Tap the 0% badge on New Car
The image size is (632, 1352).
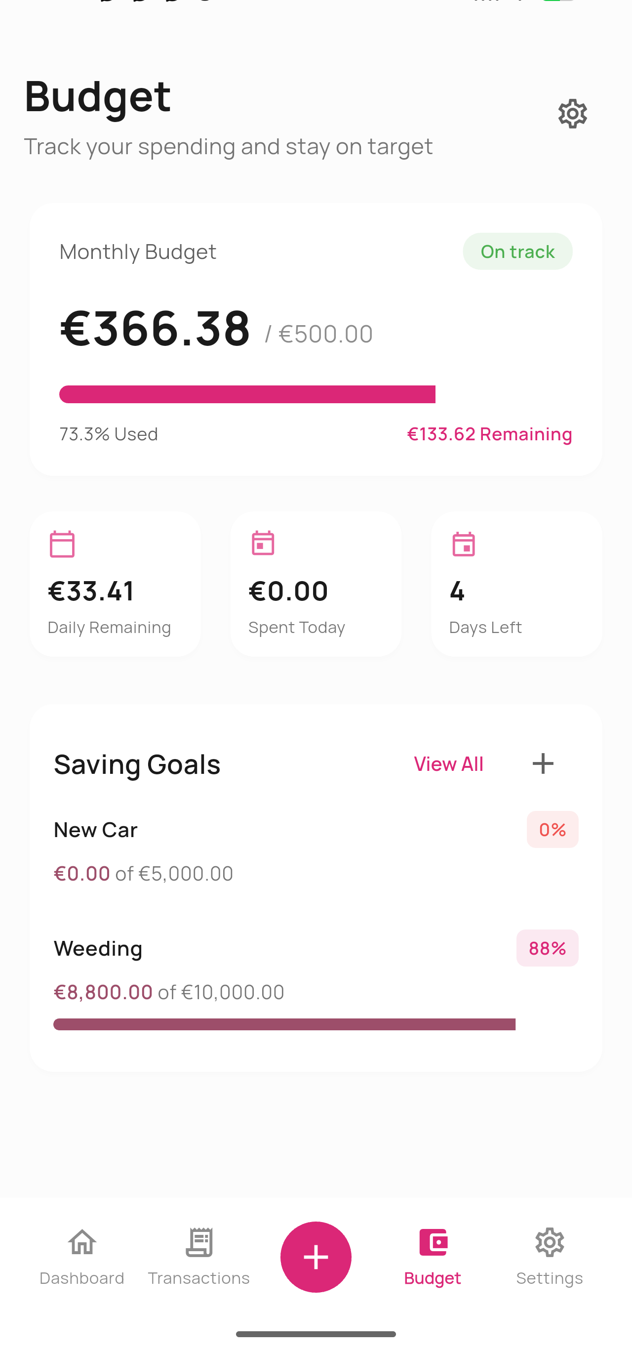coord(552,830)
